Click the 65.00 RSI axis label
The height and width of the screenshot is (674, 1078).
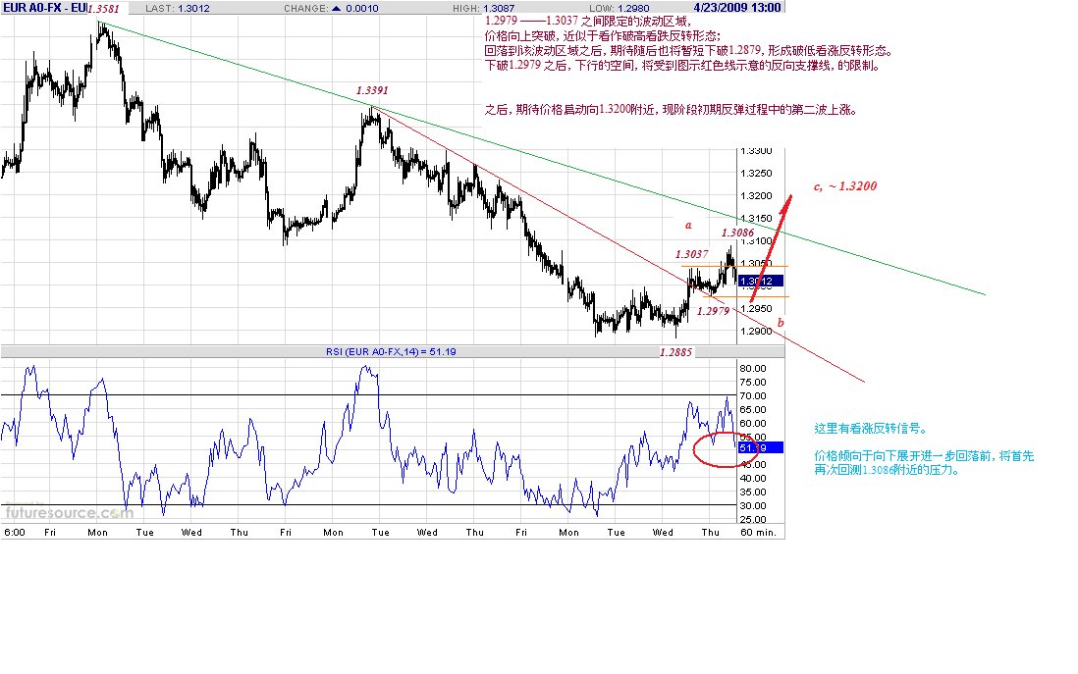click(x=753, y=409)
